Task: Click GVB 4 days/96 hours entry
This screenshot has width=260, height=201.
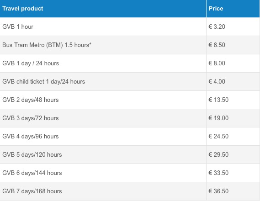Action: [31, 137]
